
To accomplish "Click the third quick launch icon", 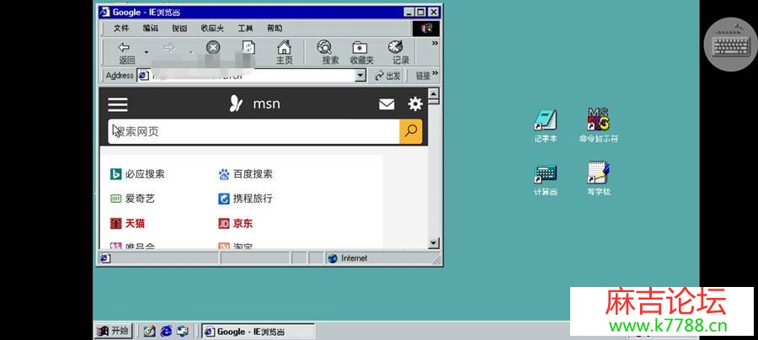I will [x=182, y=331].
